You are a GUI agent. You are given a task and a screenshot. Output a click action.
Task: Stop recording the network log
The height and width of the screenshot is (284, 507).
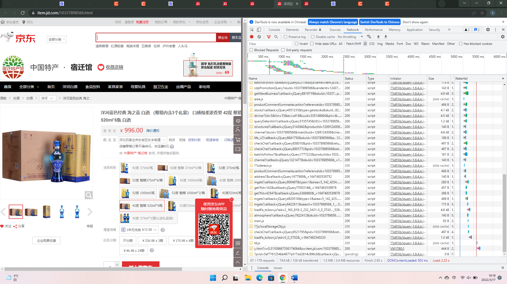(x=252, y=37)
